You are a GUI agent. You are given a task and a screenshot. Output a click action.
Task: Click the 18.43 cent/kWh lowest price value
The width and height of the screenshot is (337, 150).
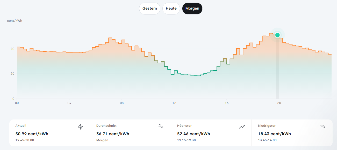[274, 134]
